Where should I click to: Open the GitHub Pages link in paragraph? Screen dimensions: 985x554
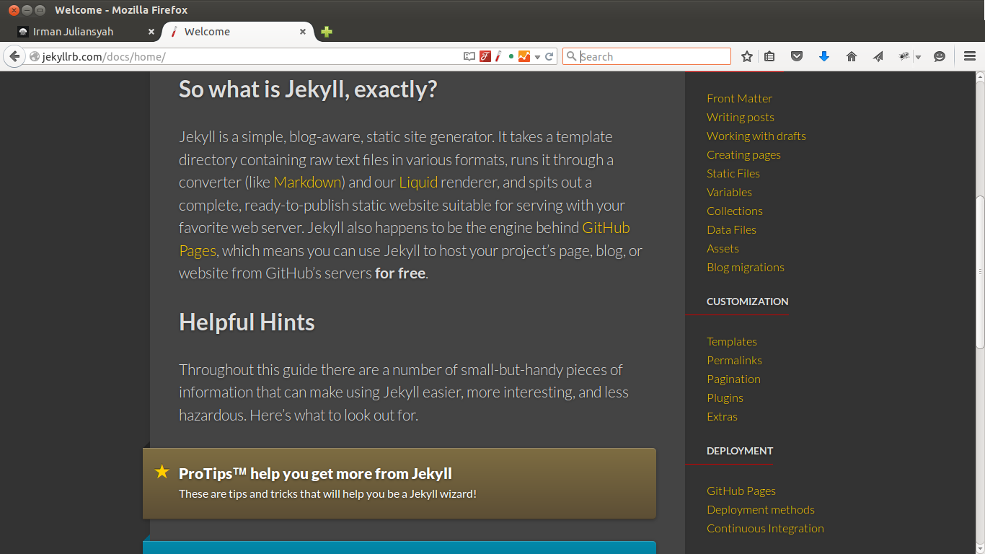click(x=606, y=228)
